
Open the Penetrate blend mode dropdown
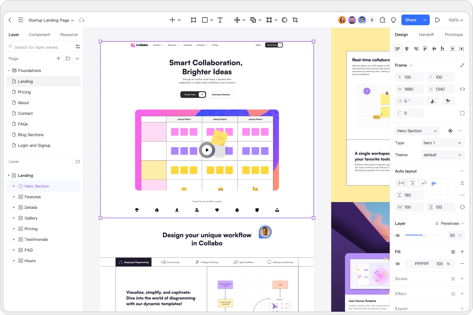click(x=450, y=223)
